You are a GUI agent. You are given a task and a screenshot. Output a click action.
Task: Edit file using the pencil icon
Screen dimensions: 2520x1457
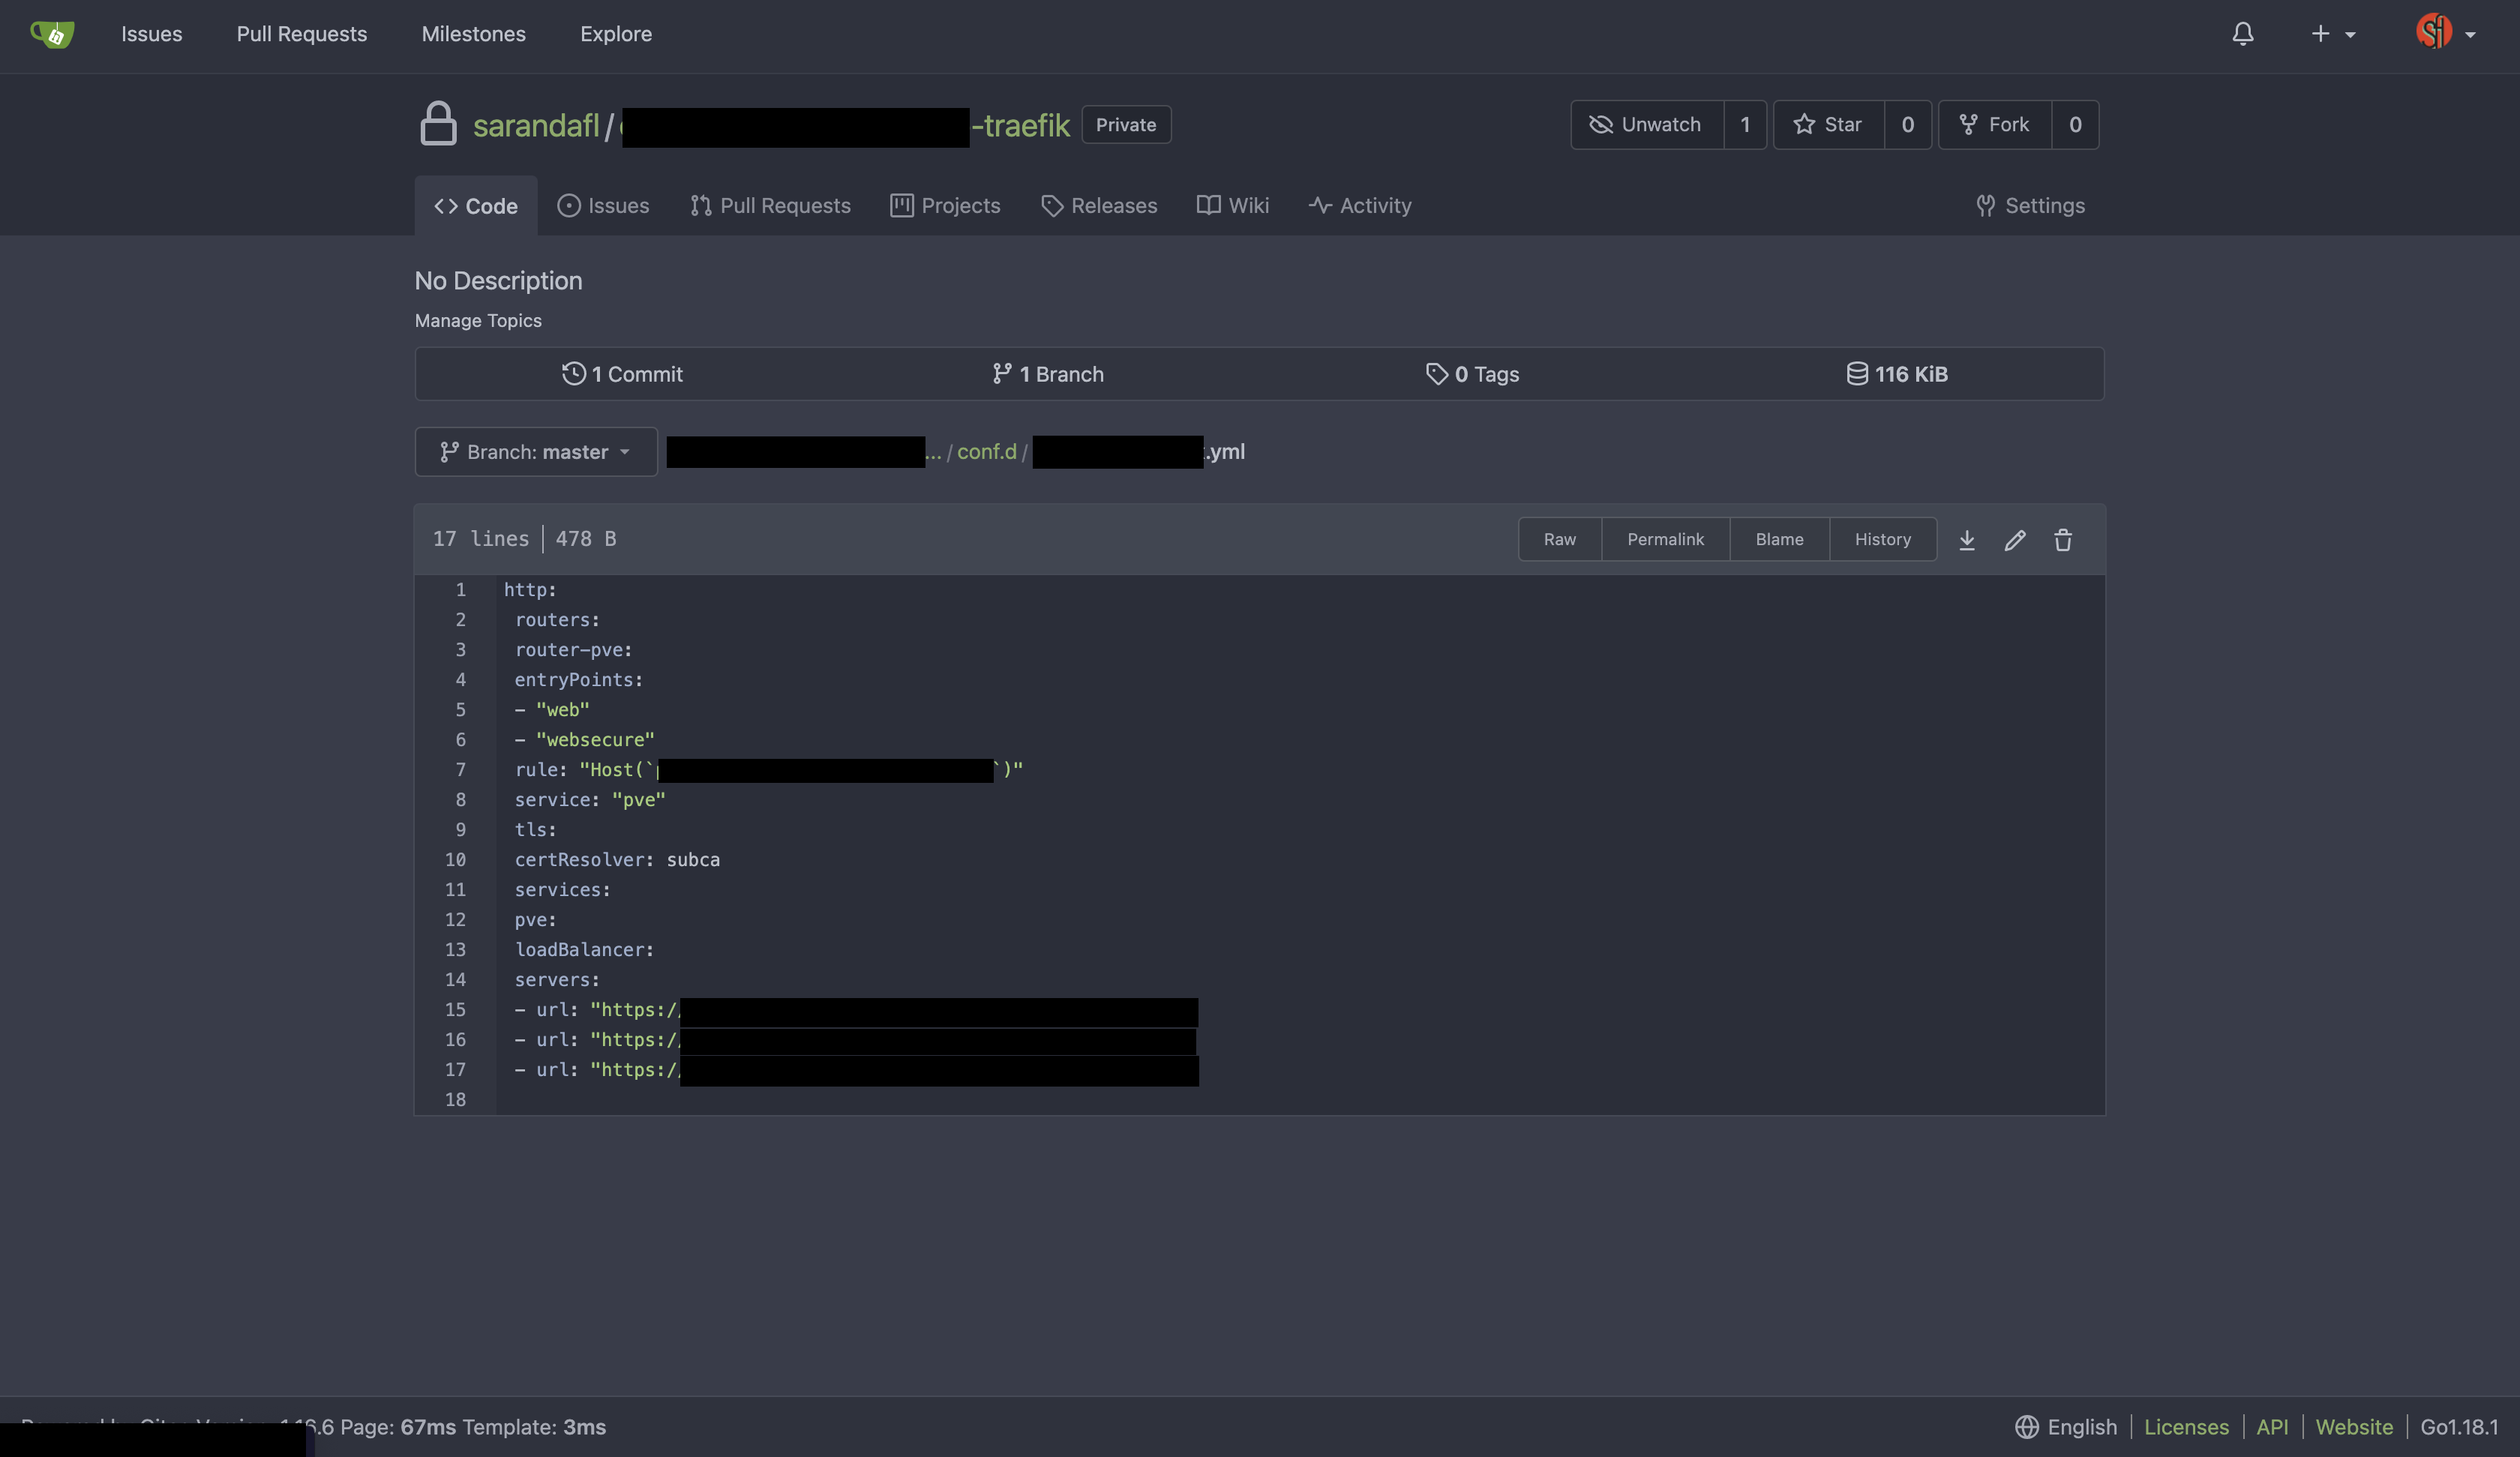(x=2014, y=540)
